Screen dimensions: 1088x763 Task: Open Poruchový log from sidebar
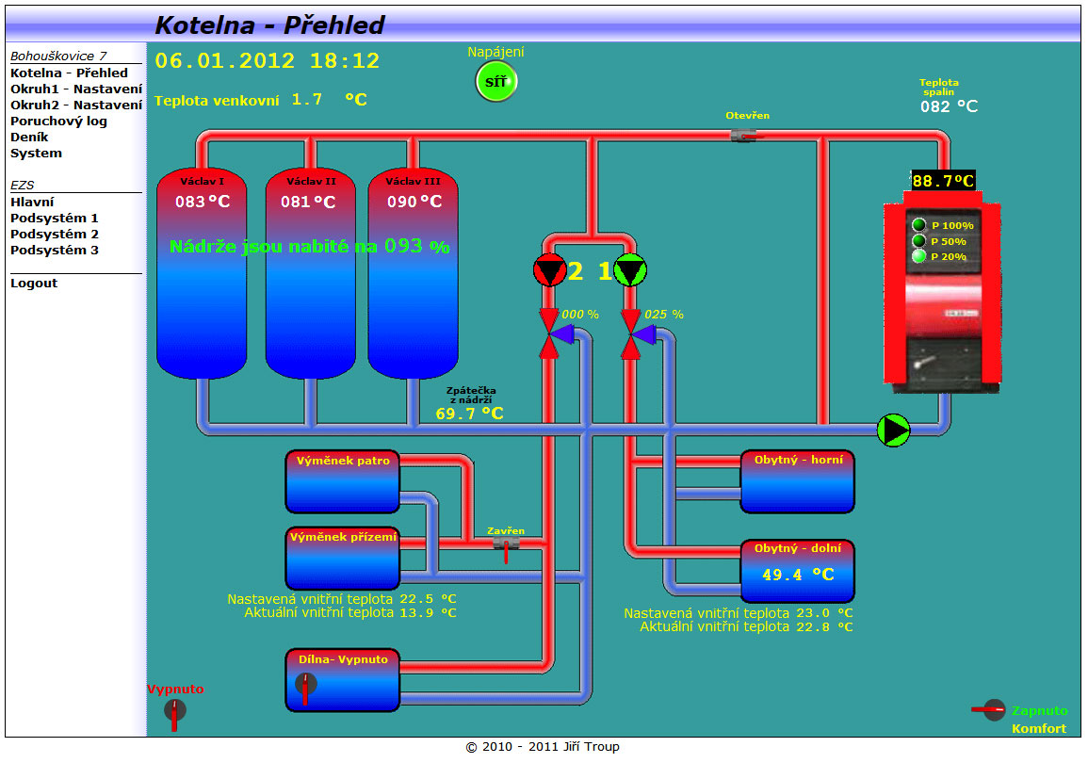coord(58,121)
